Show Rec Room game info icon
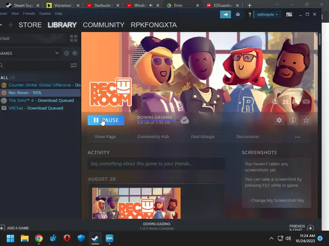Screen dimensions: 329x246 tap(292, 120)
